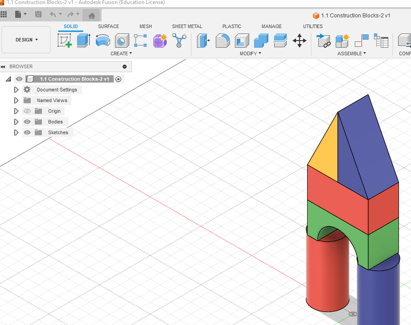The height and width of the screenshot is (325, 411).
Task: Select the Hole tool icon
Action: (x=122, y=41)
